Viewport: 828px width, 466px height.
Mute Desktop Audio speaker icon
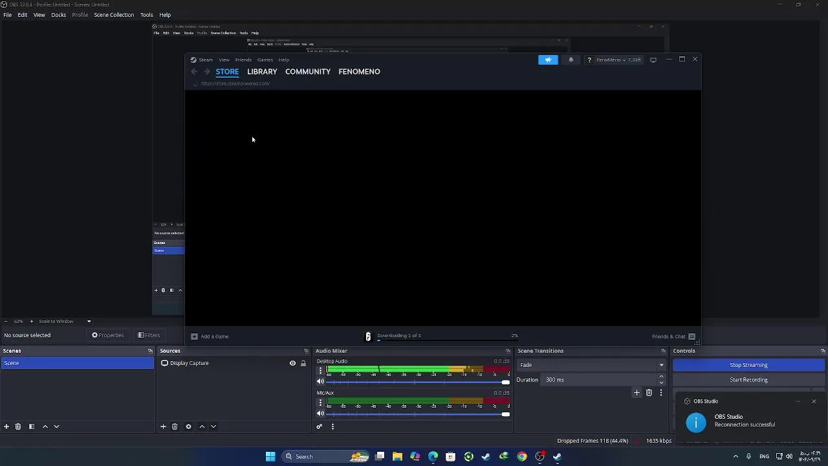pos(320,382)
